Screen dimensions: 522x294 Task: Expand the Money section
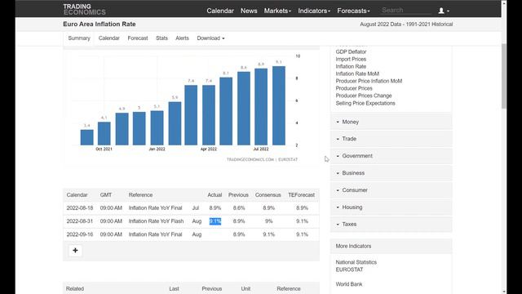[x=391, y=122]
